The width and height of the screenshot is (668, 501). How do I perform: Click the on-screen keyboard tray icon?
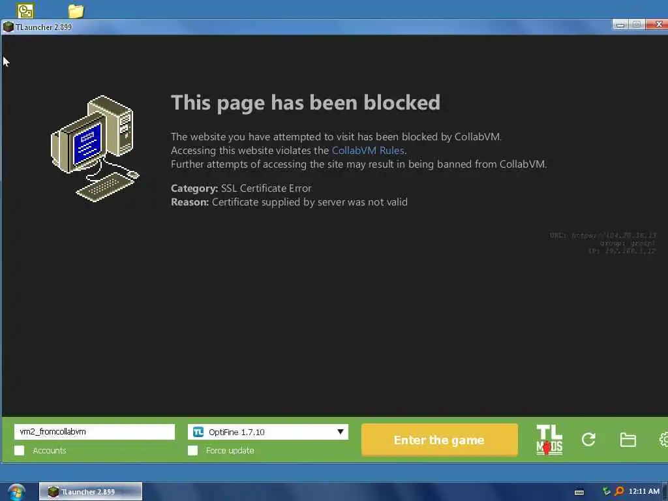(x=579, y=492)
